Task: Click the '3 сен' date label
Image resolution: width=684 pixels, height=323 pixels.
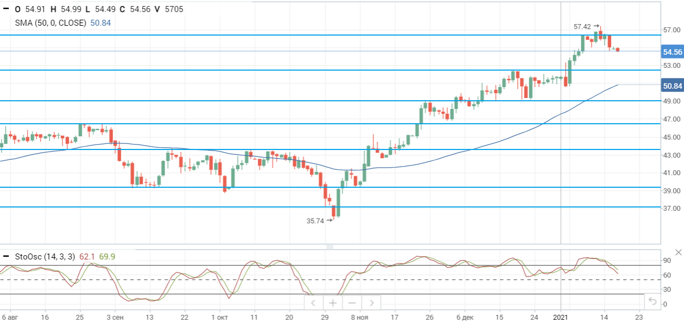Action: pos(115,317)
